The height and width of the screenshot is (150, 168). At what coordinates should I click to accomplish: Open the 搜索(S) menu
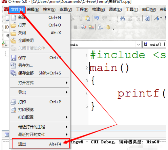(x=49, y=10)
